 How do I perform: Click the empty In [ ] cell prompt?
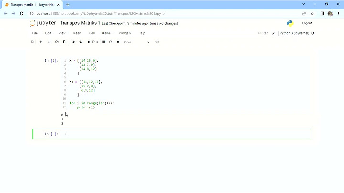click(52, 134)
